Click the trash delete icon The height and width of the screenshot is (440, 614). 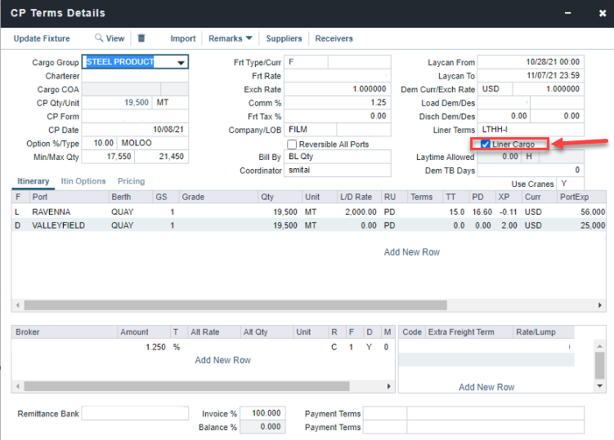pyautogui.click(x=141, y=38)
